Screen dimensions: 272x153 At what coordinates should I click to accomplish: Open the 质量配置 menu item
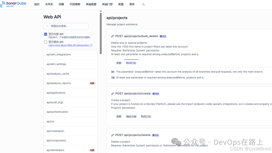(91, 4)
